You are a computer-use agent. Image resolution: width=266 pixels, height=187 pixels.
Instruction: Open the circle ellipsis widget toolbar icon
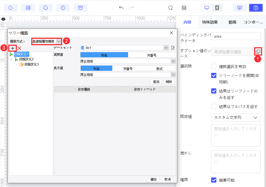pyautogui.click(x=46, y=8)
